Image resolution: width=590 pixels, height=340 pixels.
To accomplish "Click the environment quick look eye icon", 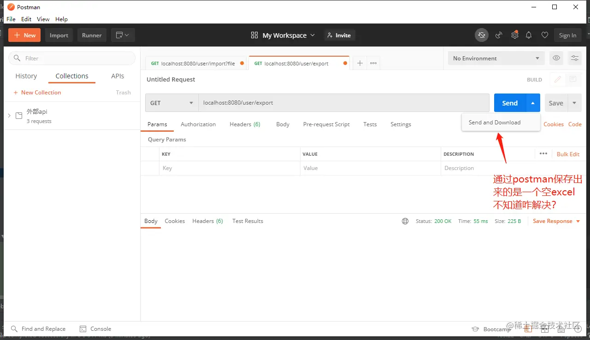I will tap(556, 58).
